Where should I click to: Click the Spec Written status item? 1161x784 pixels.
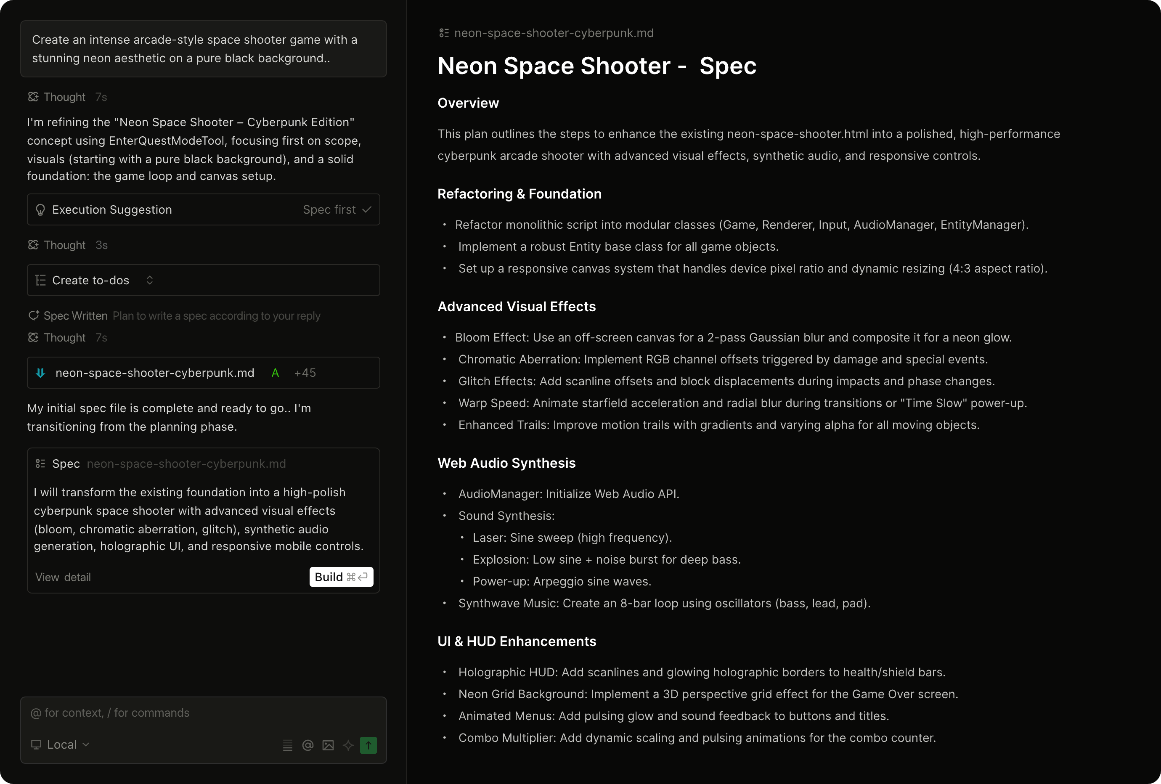pos(75,315)
